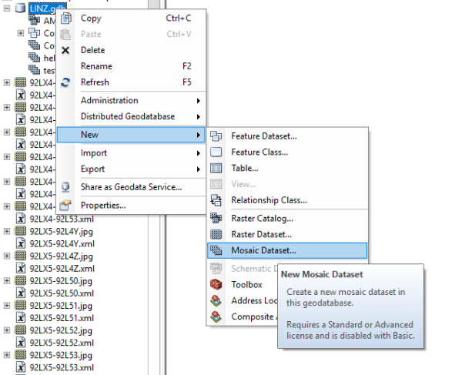
Task: Open the Distributed Geodatabase submenu
Action: [199, 117]
